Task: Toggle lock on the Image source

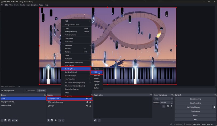Action: click(x=90, y=106)
